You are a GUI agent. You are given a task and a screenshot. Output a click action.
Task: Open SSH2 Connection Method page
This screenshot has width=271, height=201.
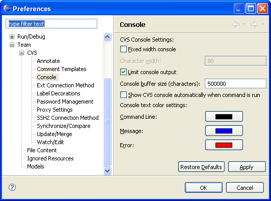pyautogui.click(x=68, y=118)
